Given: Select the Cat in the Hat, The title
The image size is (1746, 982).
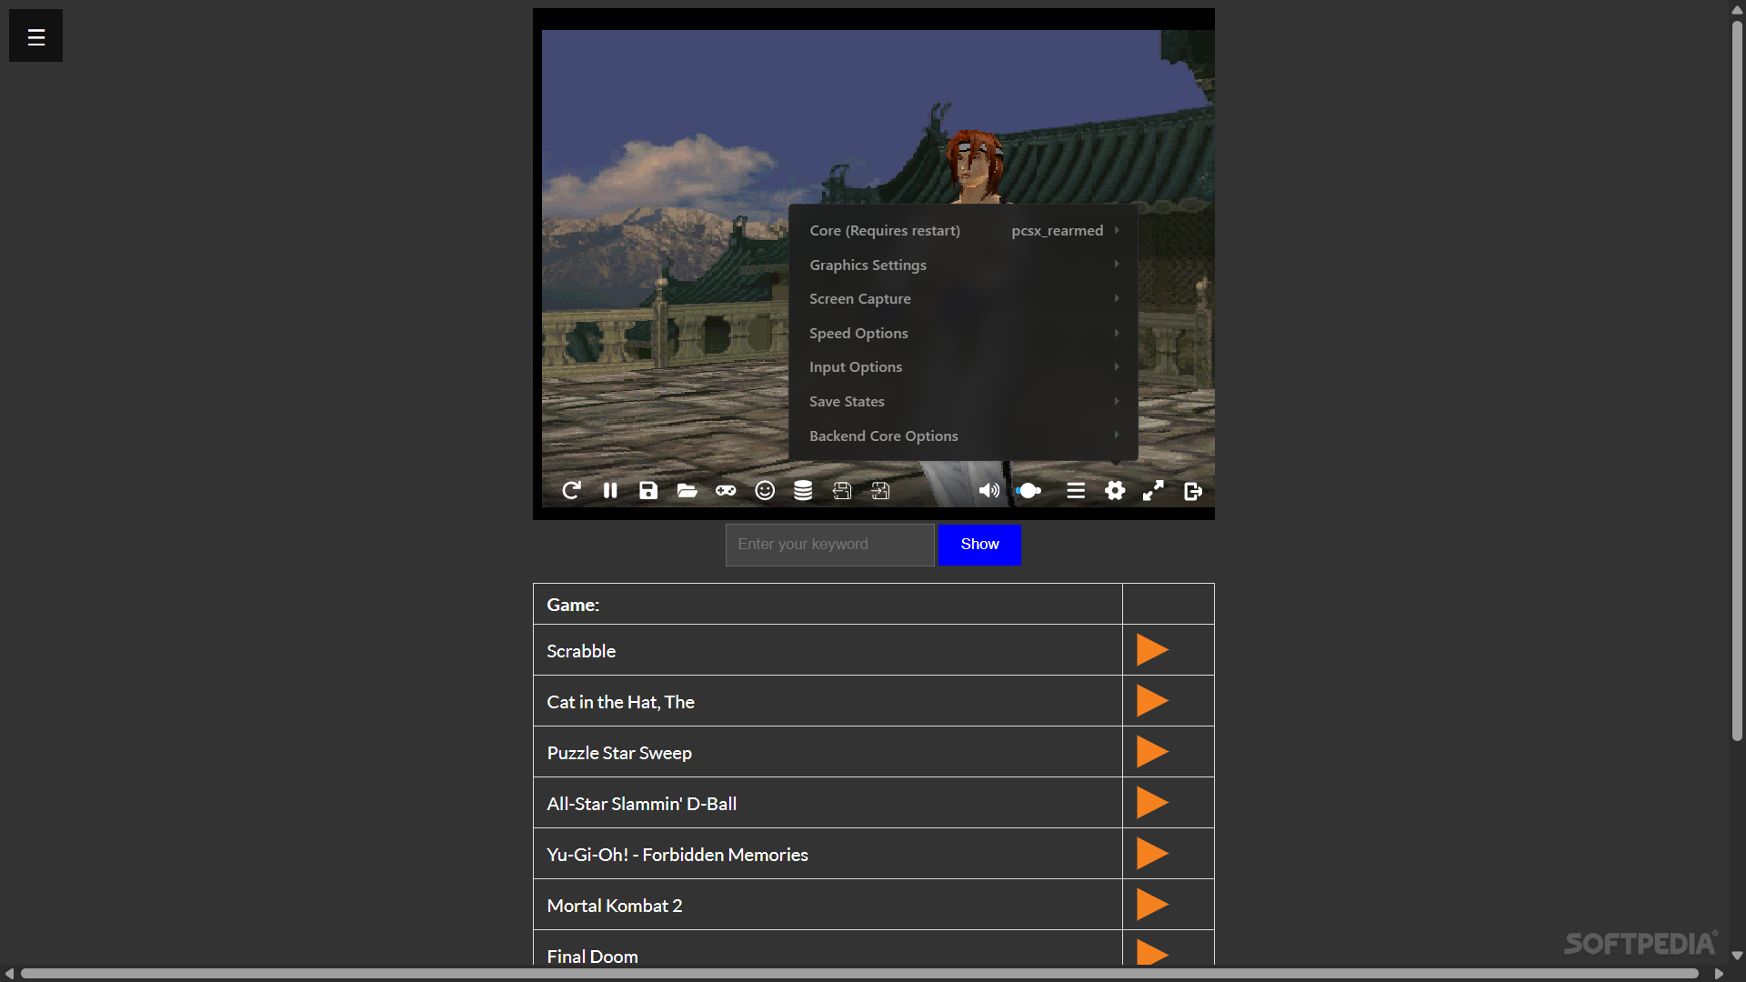Looking at the screenshot, I should coord(620,702).
